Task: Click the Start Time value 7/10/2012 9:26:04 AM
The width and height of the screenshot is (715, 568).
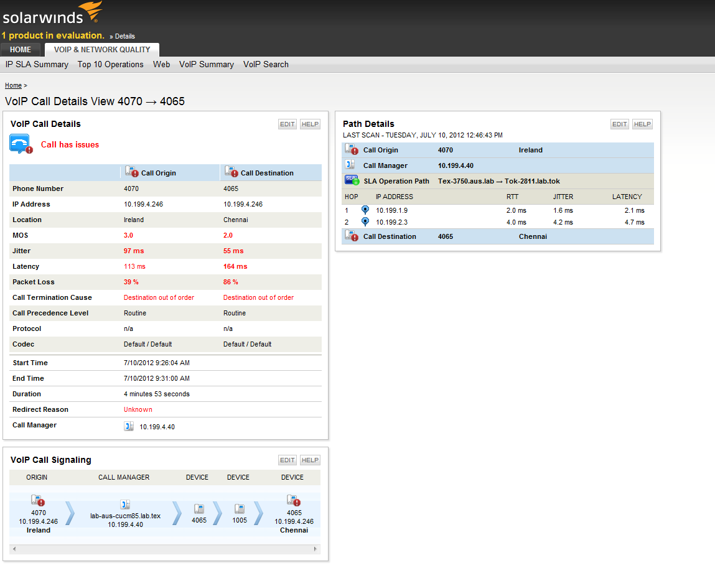Action: click(157, 363)
